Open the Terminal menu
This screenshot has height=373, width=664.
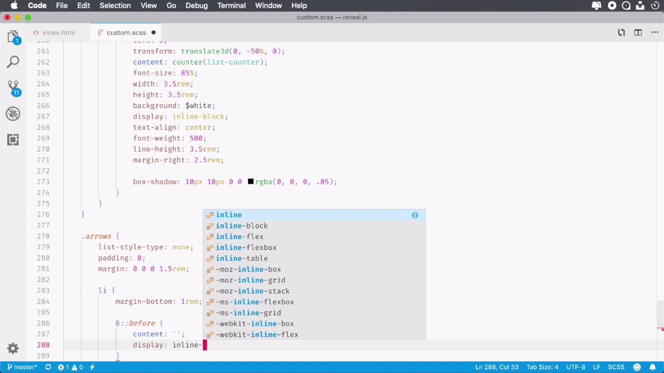tap(231, 6)
